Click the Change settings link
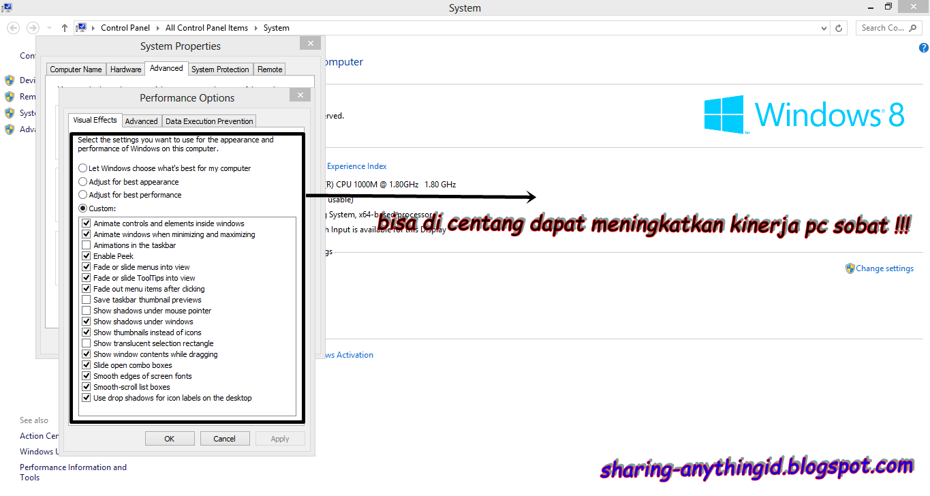Screen dimensions: 930x496 [884, 268]
